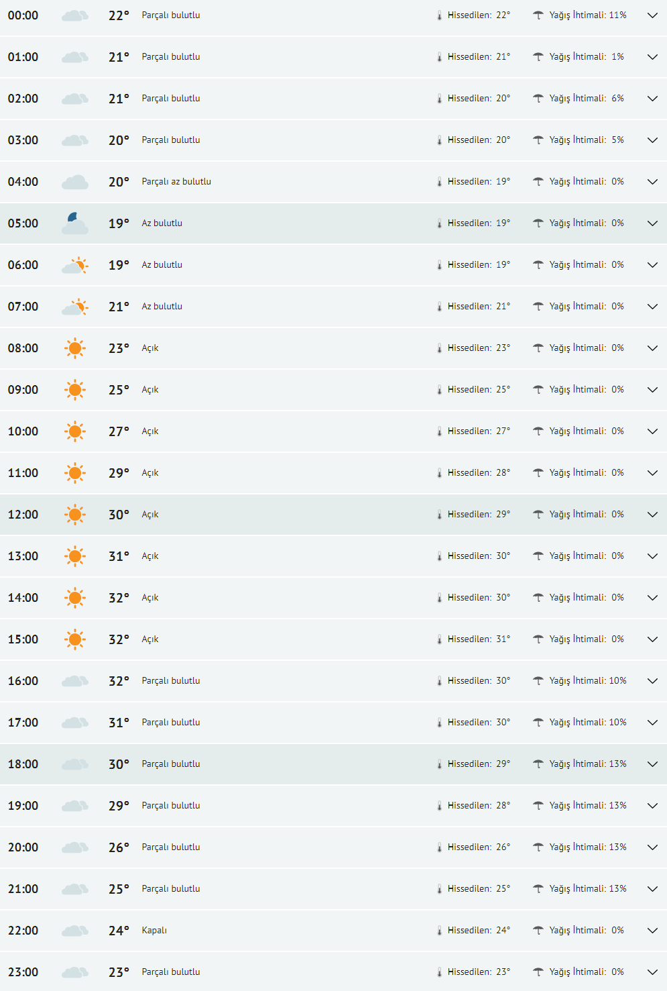Viewport: 667px width, 991px height.
Task: Click "Parçalı az bulutlu" text at 04:00
Action: 176,182
